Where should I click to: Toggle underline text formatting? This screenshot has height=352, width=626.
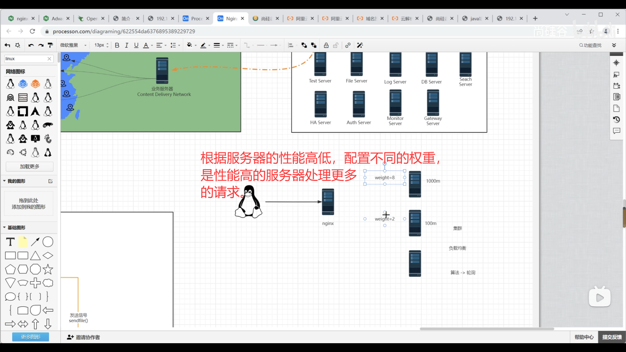pos(136,45)
